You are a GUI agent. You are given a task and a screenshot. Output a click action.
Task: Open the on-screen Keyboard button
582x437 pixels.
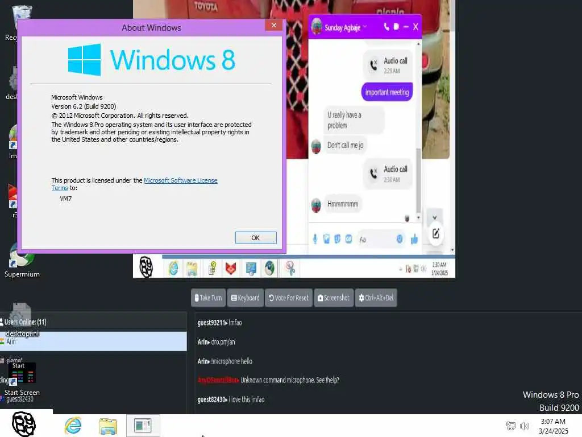click(x=246, y=298)
